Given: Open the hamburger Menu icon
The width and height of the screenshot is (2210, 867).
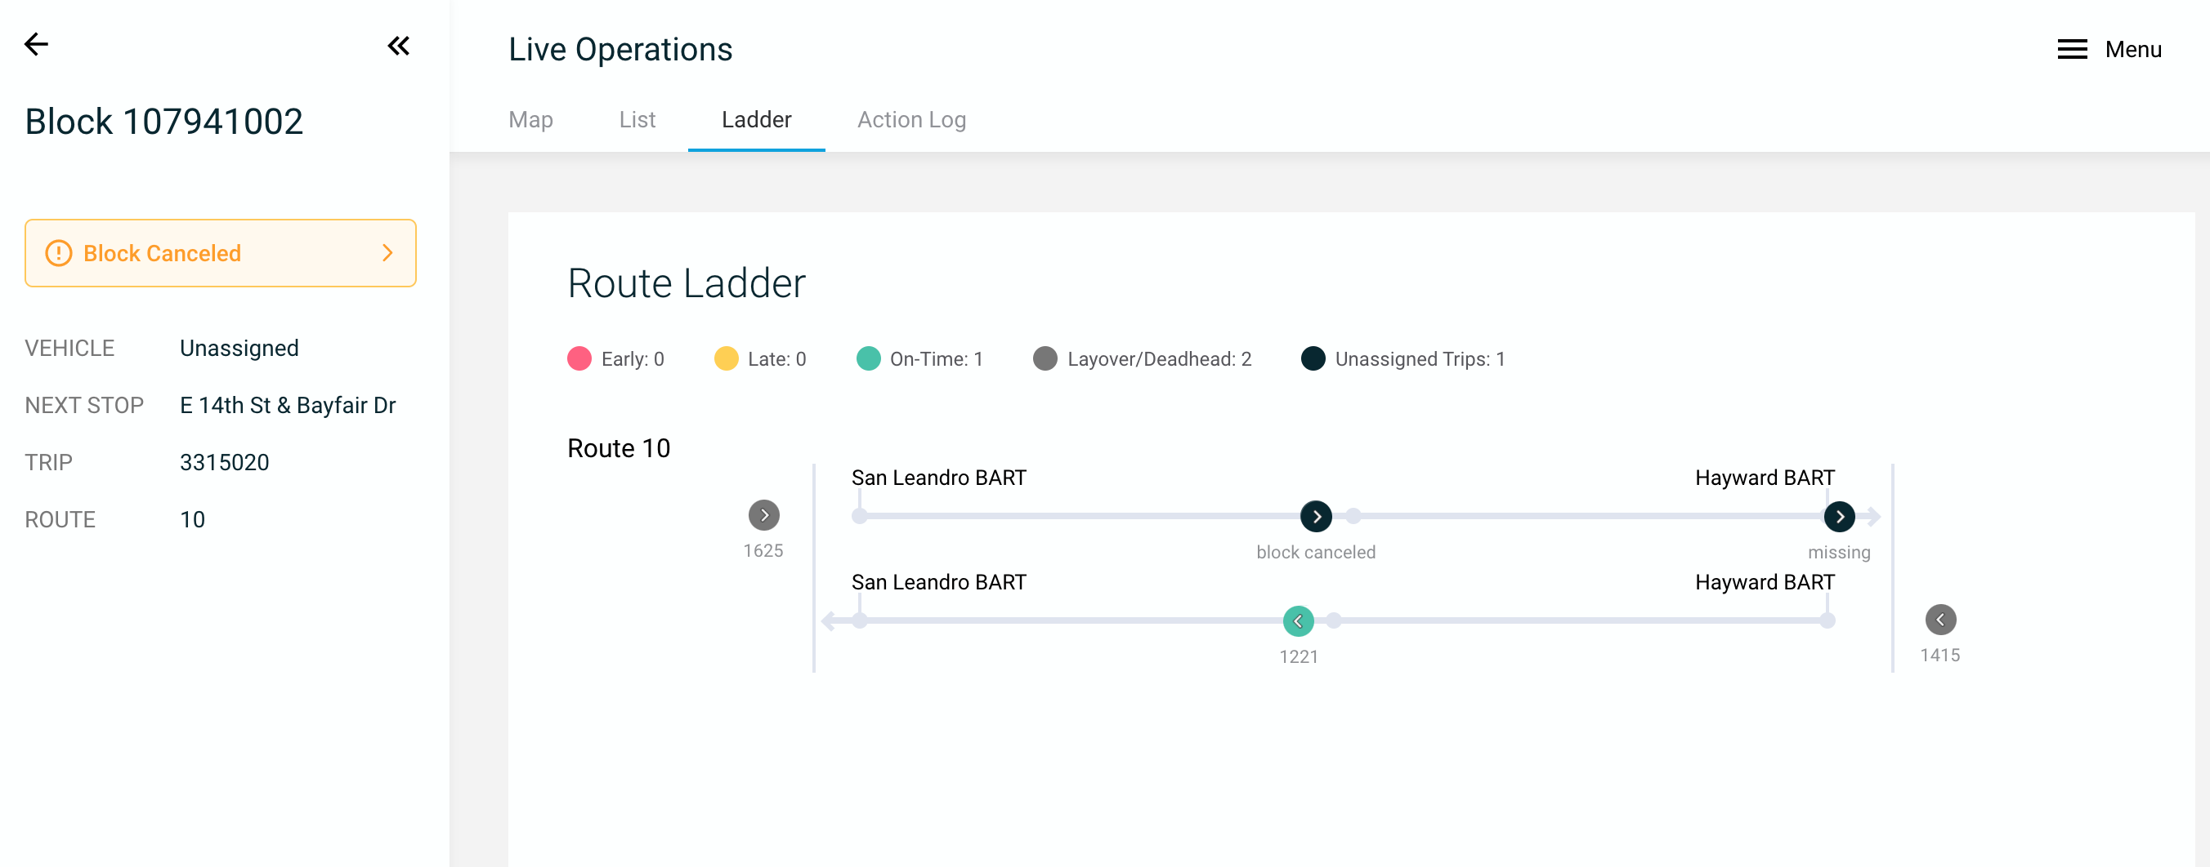Looking at the screenshot, I should 2072,50.
